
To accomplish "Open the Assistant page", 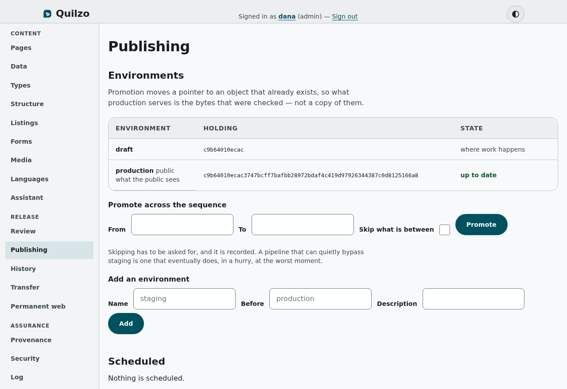I will click(49, 198).
